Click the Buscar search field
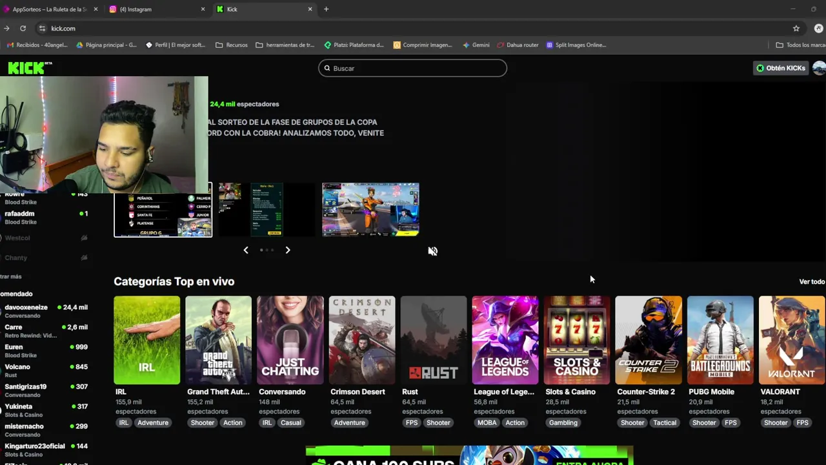This screenshot has width=826, height=465. (x=412, y=68)
